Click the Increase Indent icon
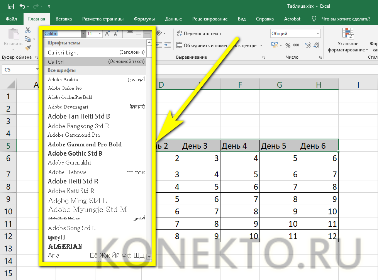This screenshot has width=378, height=280. click(168, 46)
